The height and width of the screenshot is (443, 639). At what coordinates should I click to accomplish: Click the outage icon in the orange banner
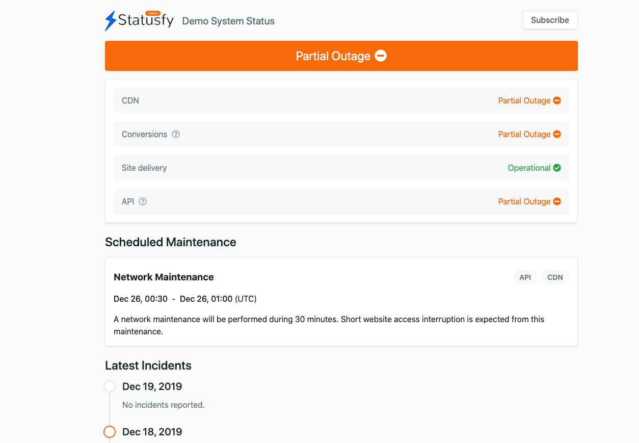pos(380,56)
